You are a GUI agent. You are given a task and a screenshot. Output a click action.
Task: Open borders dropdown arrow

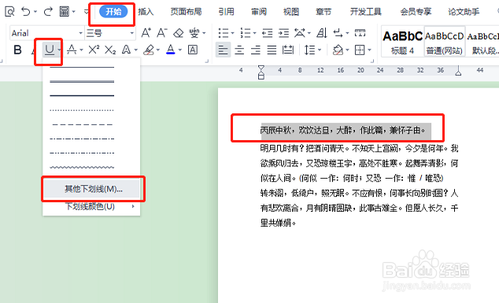click(x=369, y=50)
